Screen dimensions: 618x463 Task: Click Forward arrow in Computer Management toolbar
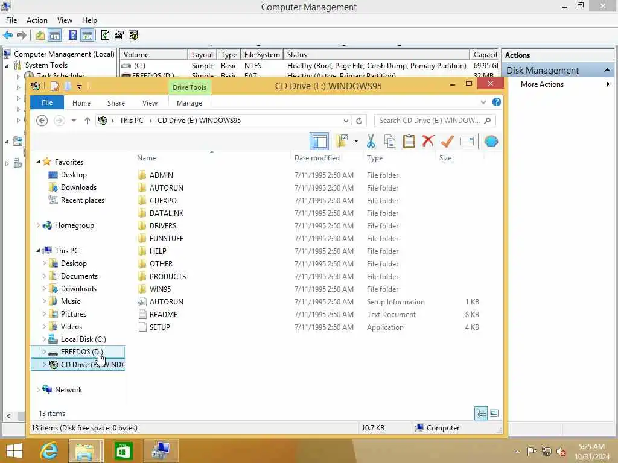tap(22, 35)
